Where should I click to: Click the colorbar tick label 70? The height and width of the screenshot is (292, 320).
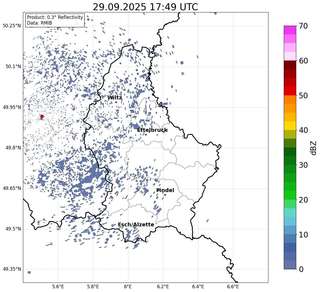click(303, 26)
